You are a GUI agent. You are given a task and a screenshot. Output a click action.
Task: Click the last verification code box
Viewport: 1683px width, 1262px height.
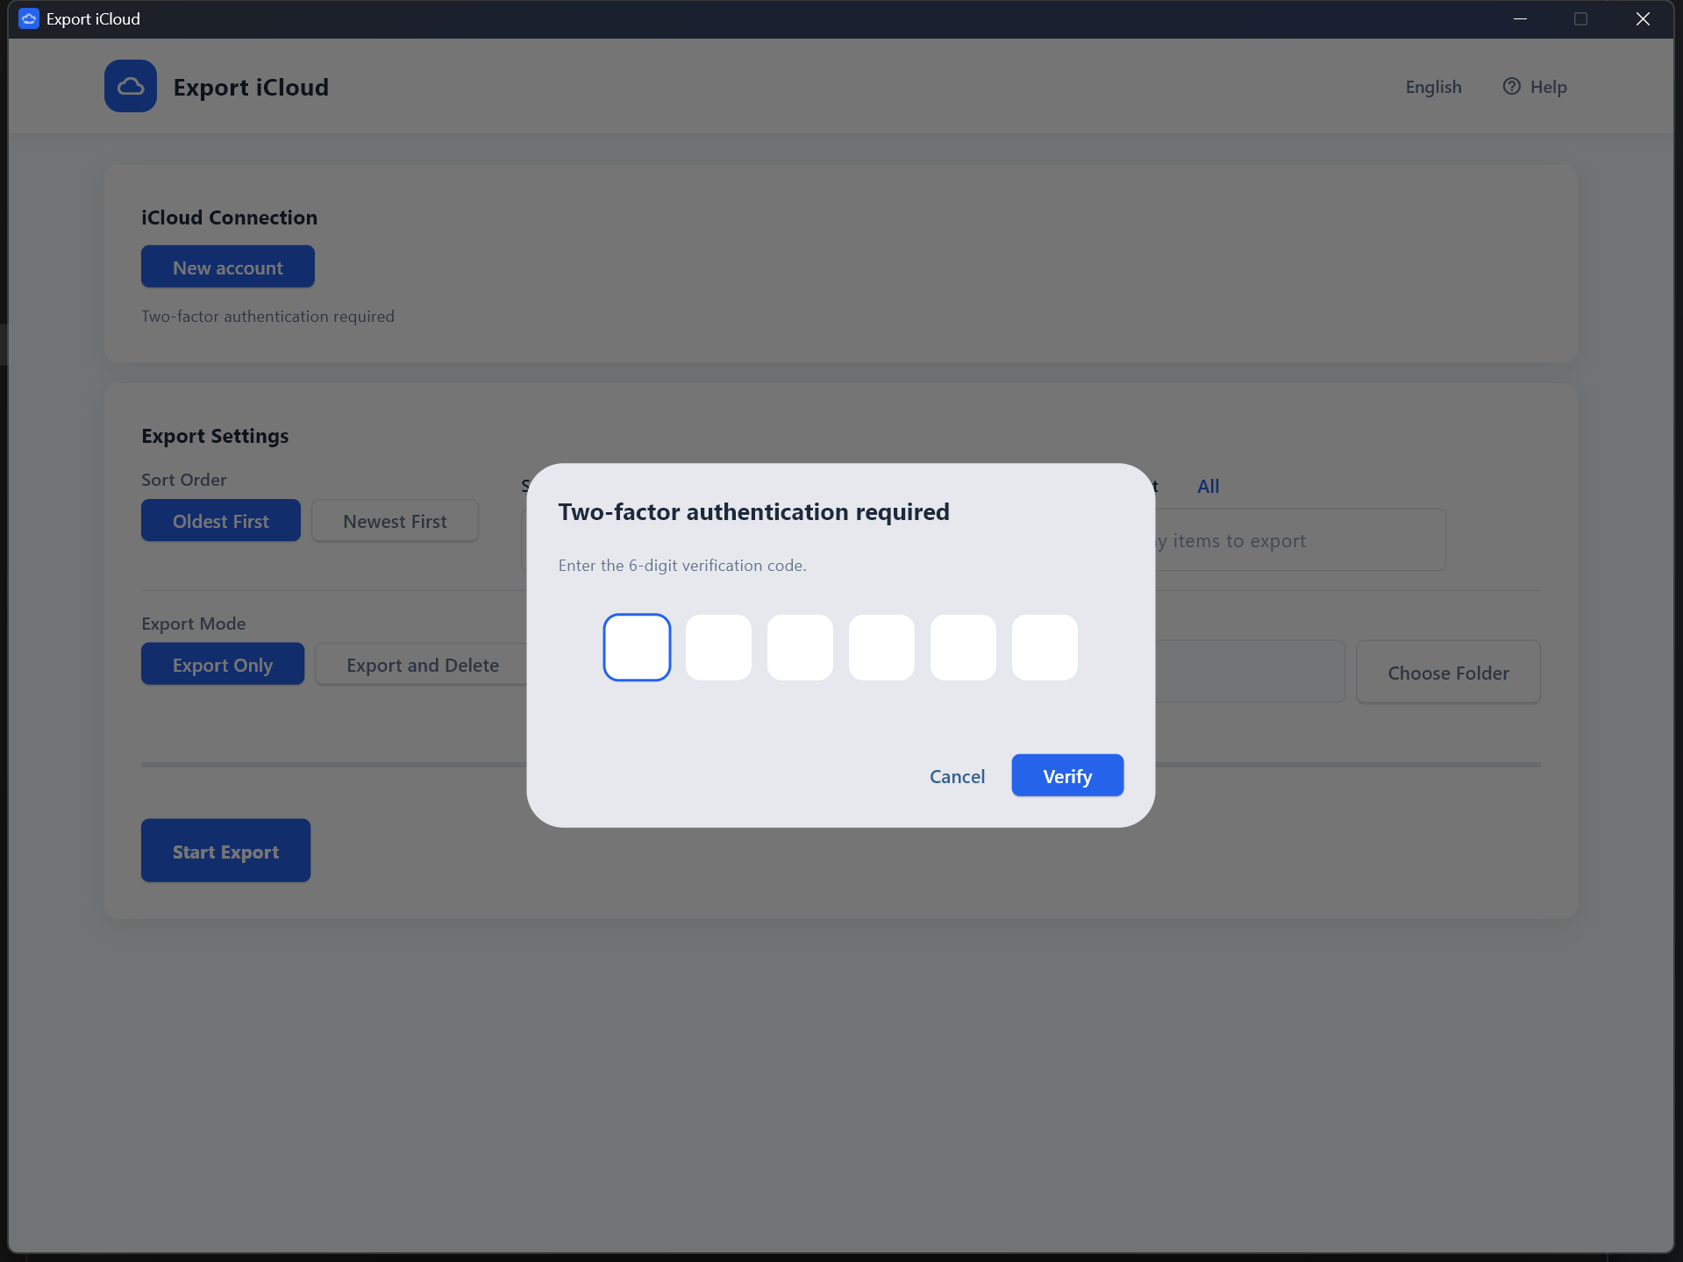[1044, 647]
